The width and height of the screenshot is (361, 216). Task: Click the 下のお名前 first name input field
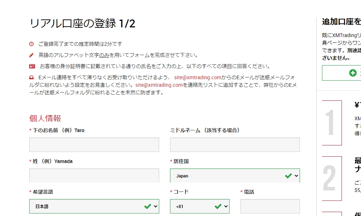pyautogui.click(x=94, y=144)
